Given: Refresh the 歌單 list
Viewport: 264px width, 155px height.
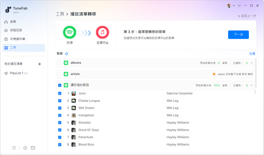Looking at the screenshot, I should [x=67, y=54].
